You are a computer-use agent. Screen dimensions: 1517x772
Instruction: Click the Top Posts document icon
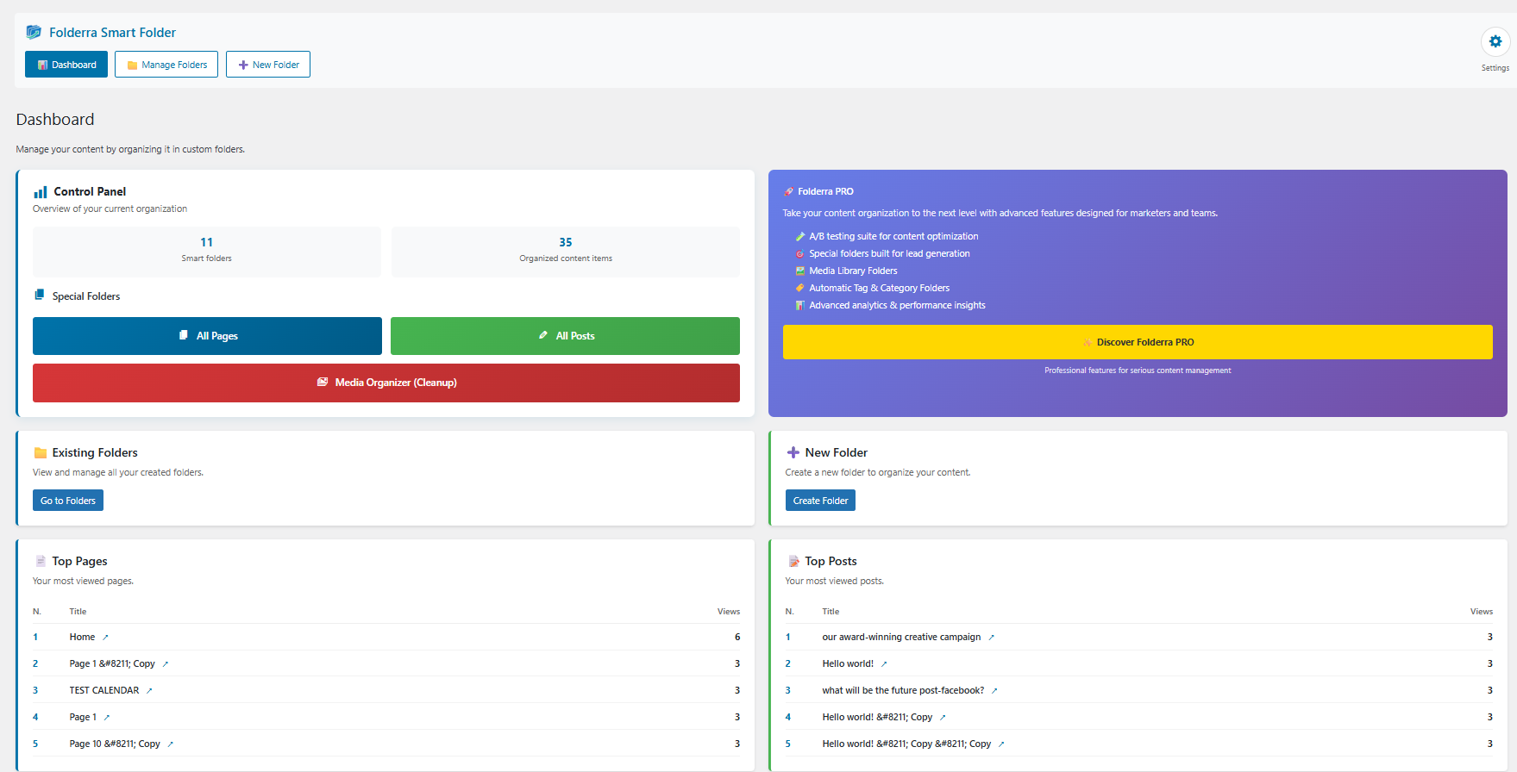793,561
